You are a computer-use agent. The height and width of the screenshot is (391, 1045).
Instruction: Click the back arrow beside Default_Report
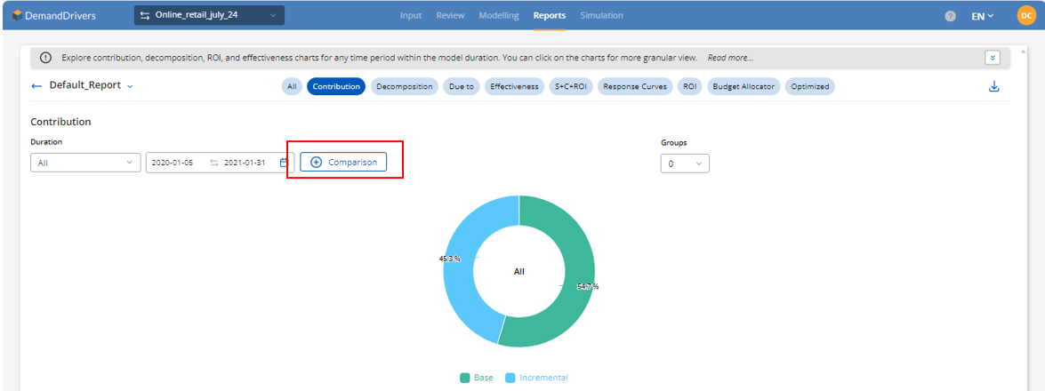36,86
